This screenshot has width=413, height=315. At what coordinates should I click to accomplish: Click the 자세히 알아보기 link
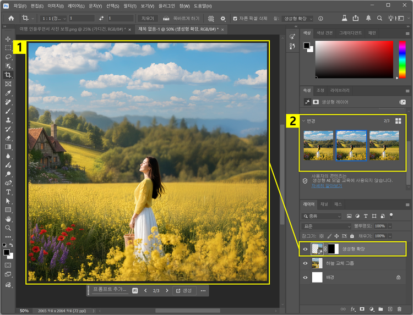pyautogui.click(x=327, y=186)
